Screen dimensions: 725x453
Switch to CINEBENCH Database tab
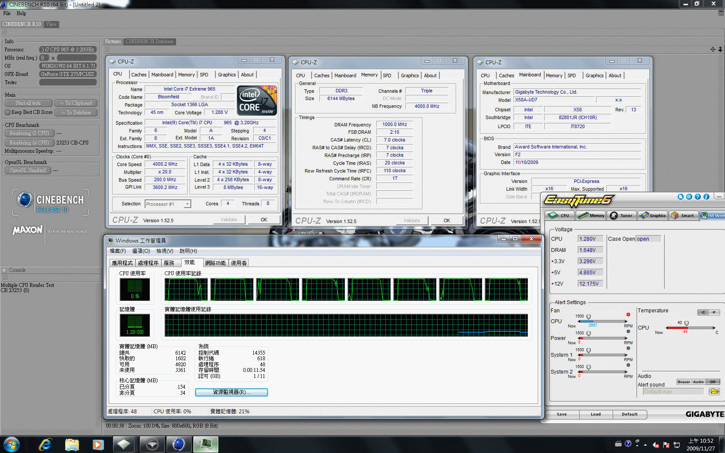149,41
